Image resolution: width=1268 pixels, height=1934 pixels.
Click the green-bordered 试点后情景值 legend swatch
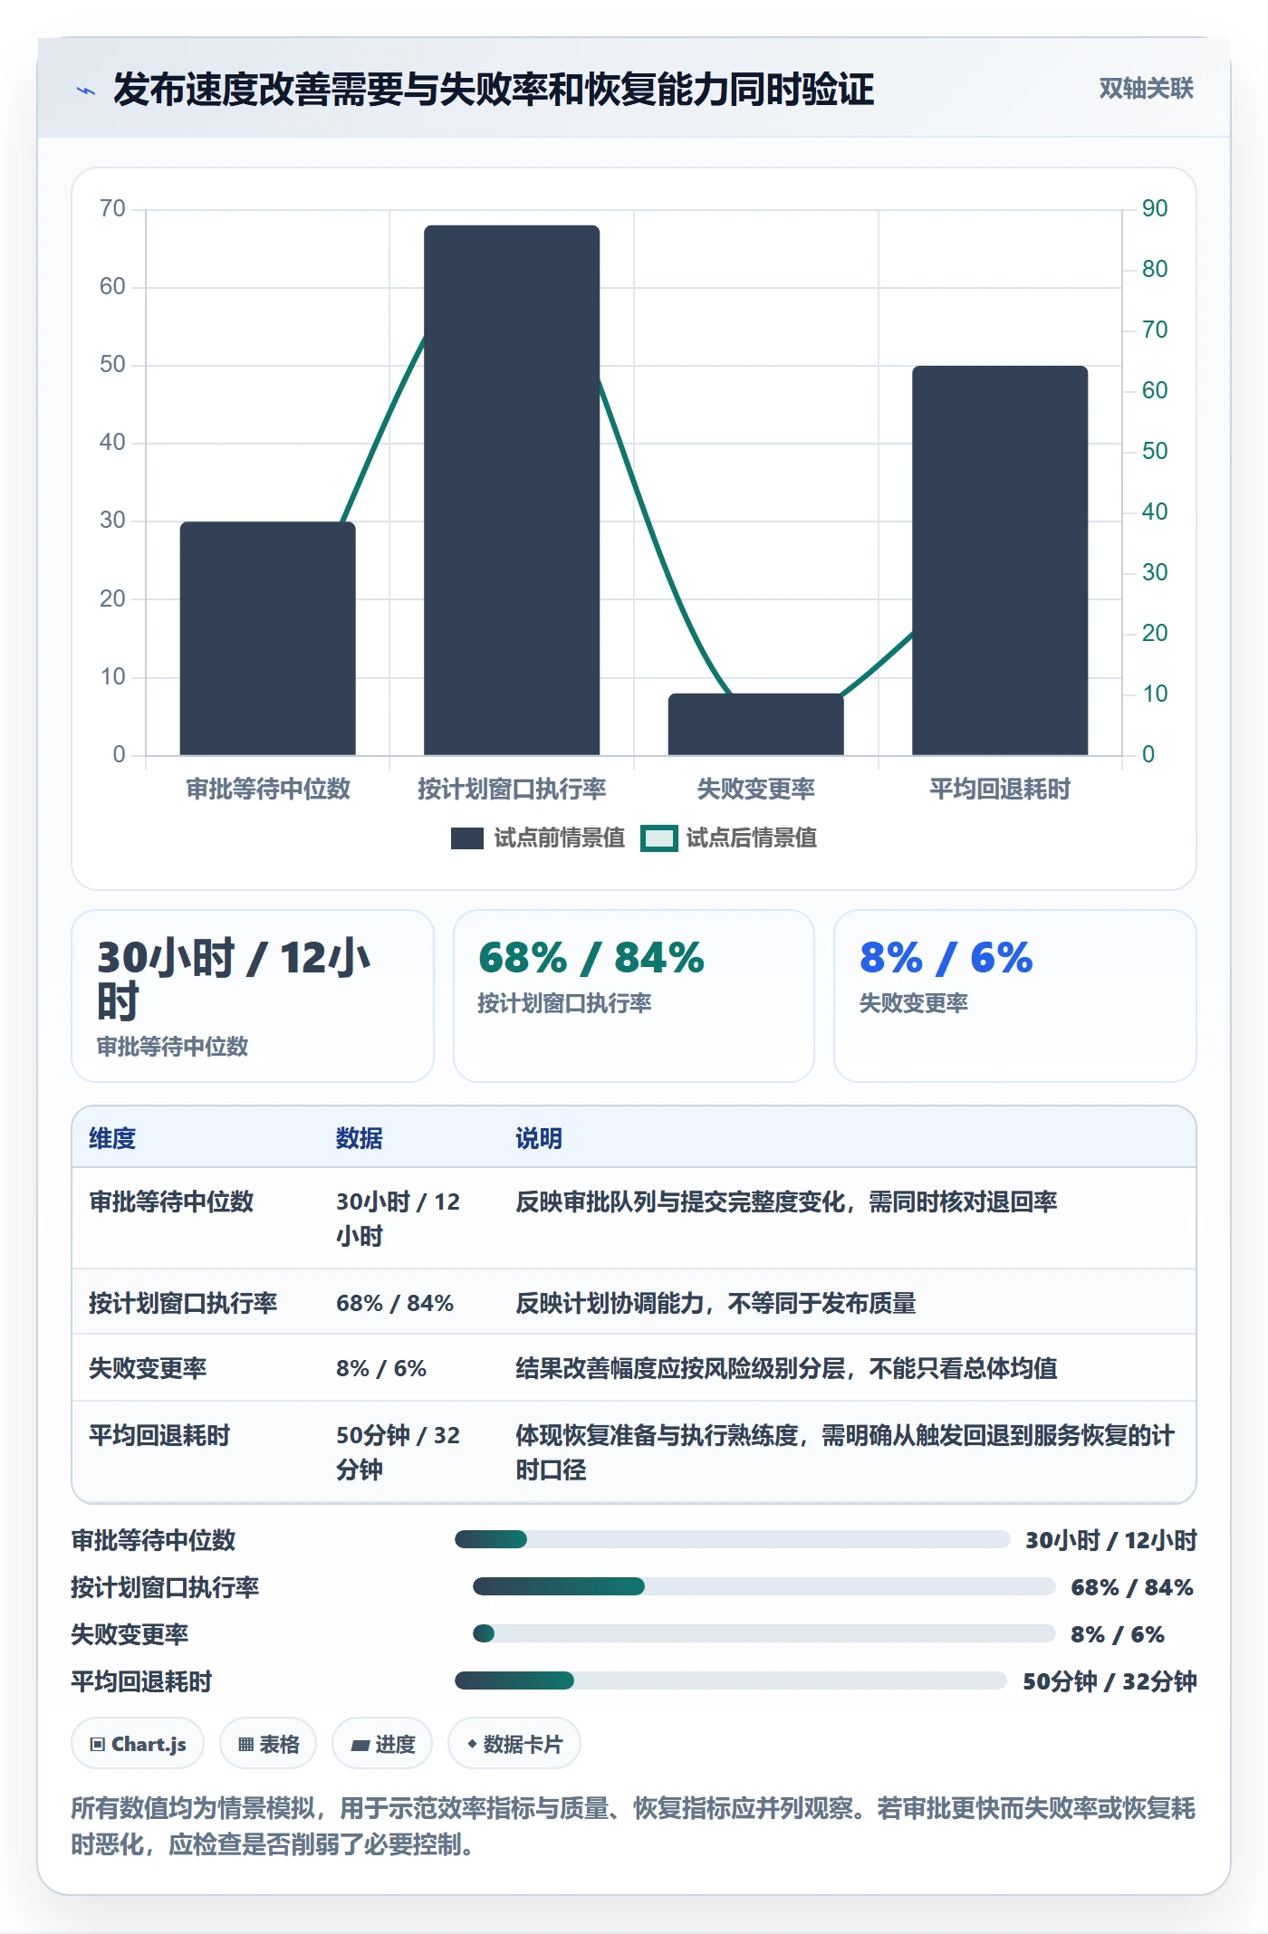tap(658, 838)
